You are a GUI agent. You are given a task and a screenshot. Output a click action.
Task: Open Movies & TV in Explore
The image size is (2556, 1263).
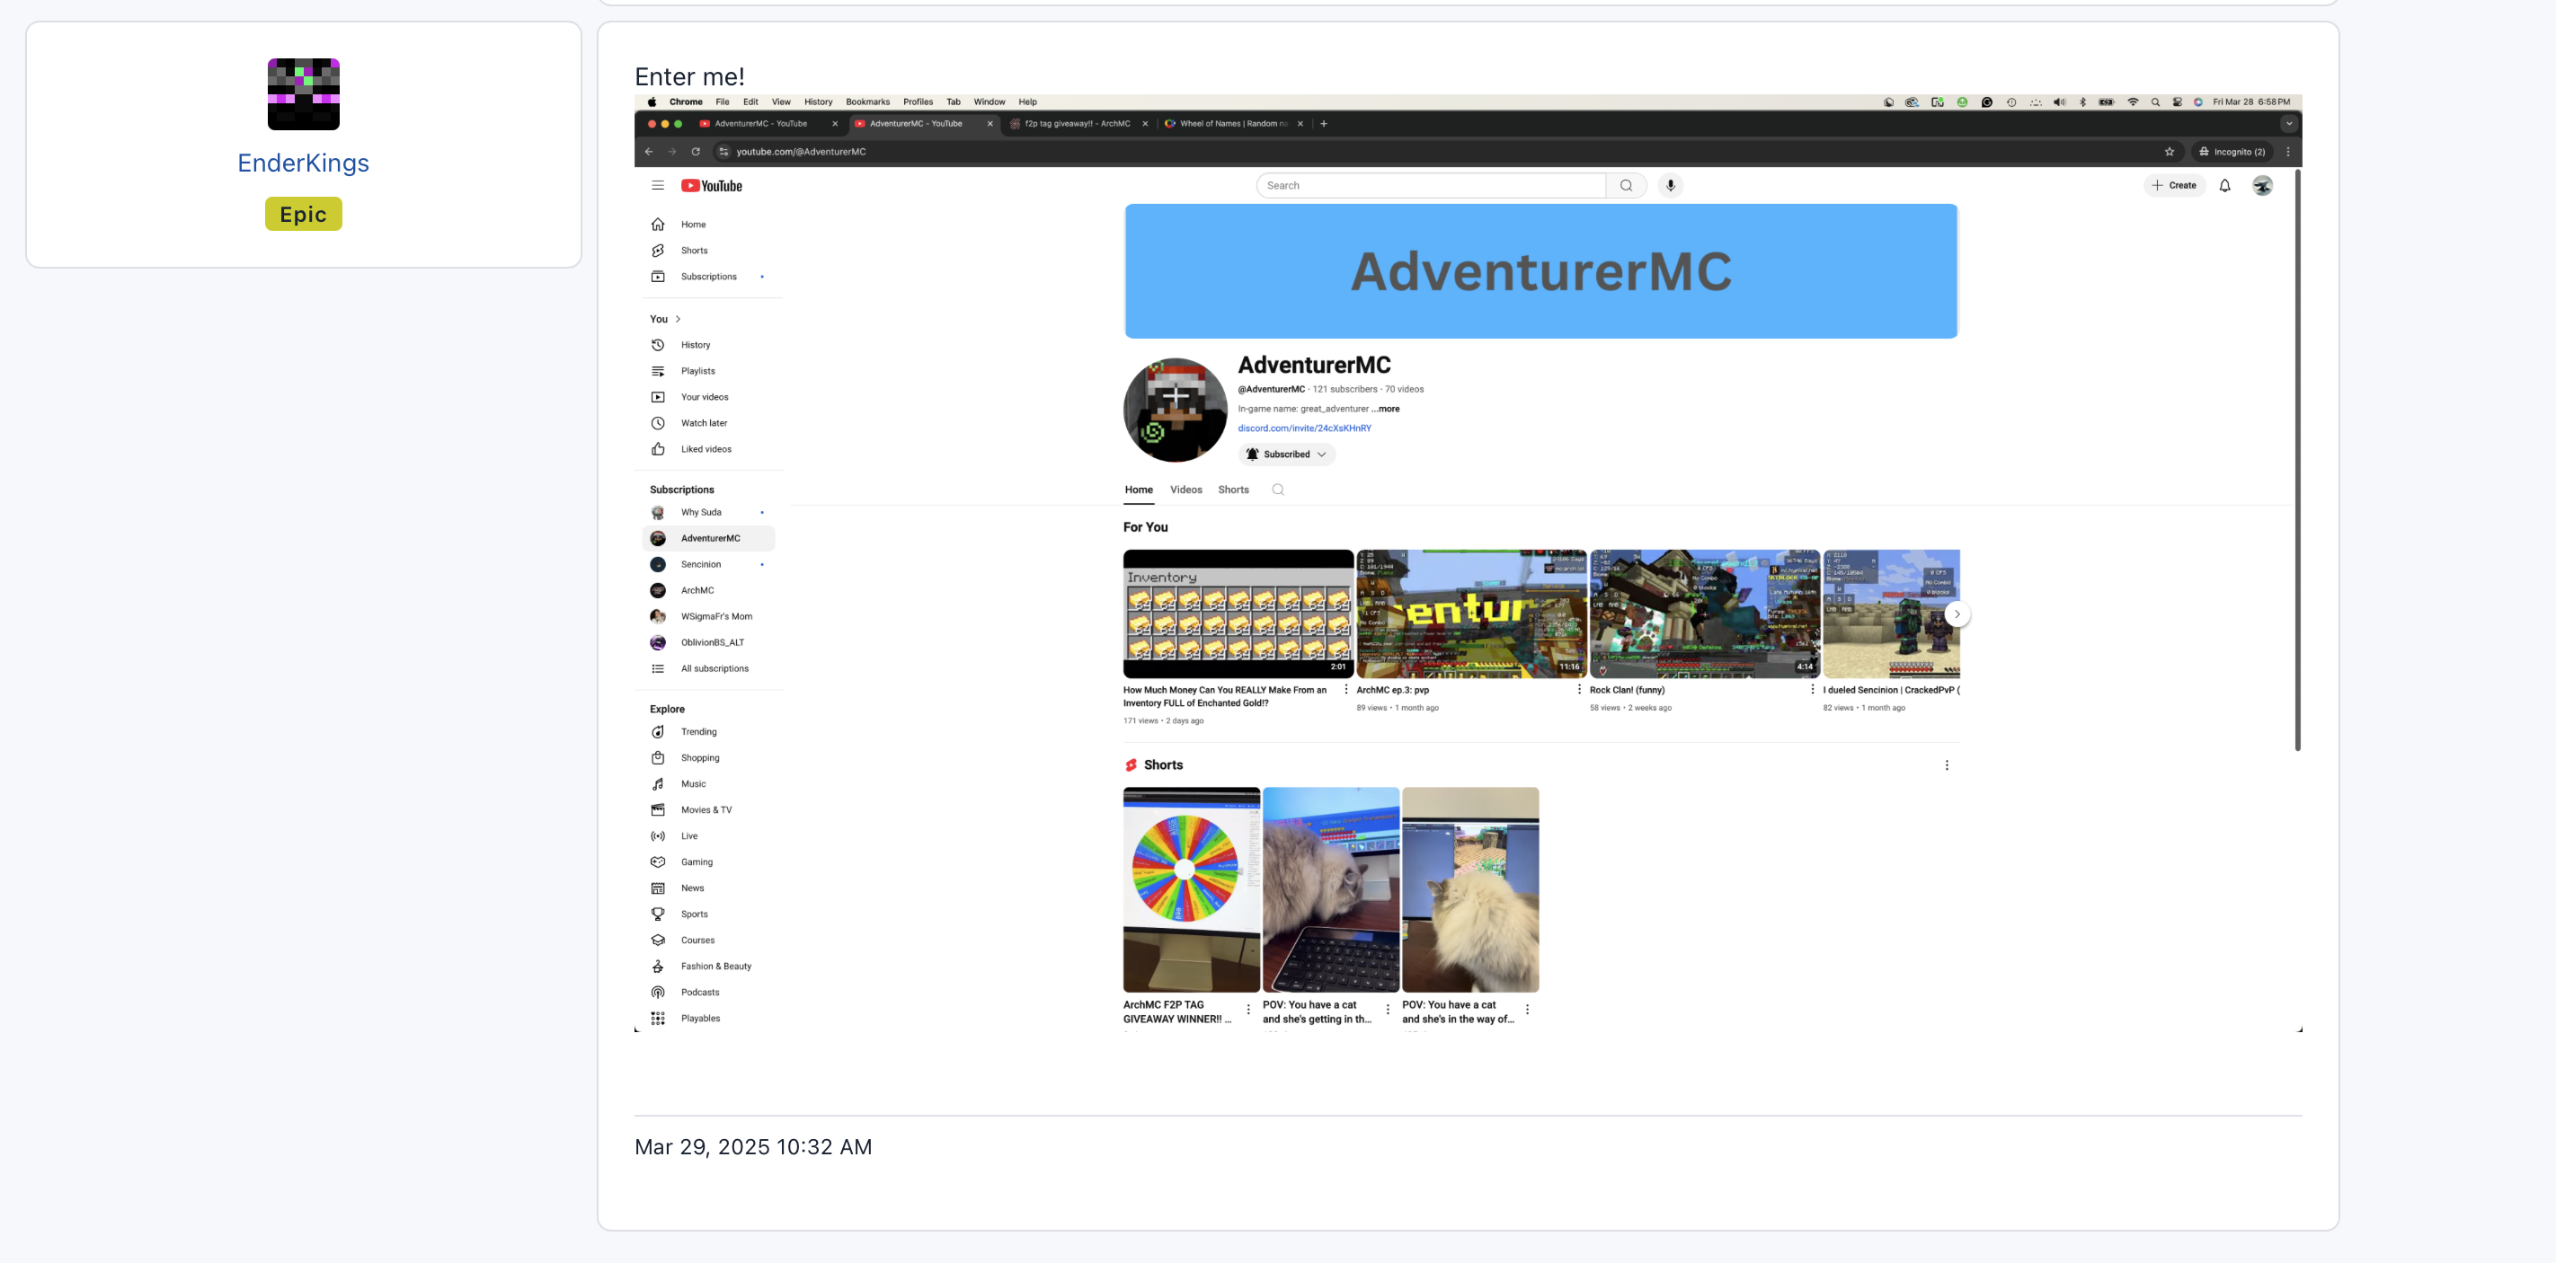[708, 810]
